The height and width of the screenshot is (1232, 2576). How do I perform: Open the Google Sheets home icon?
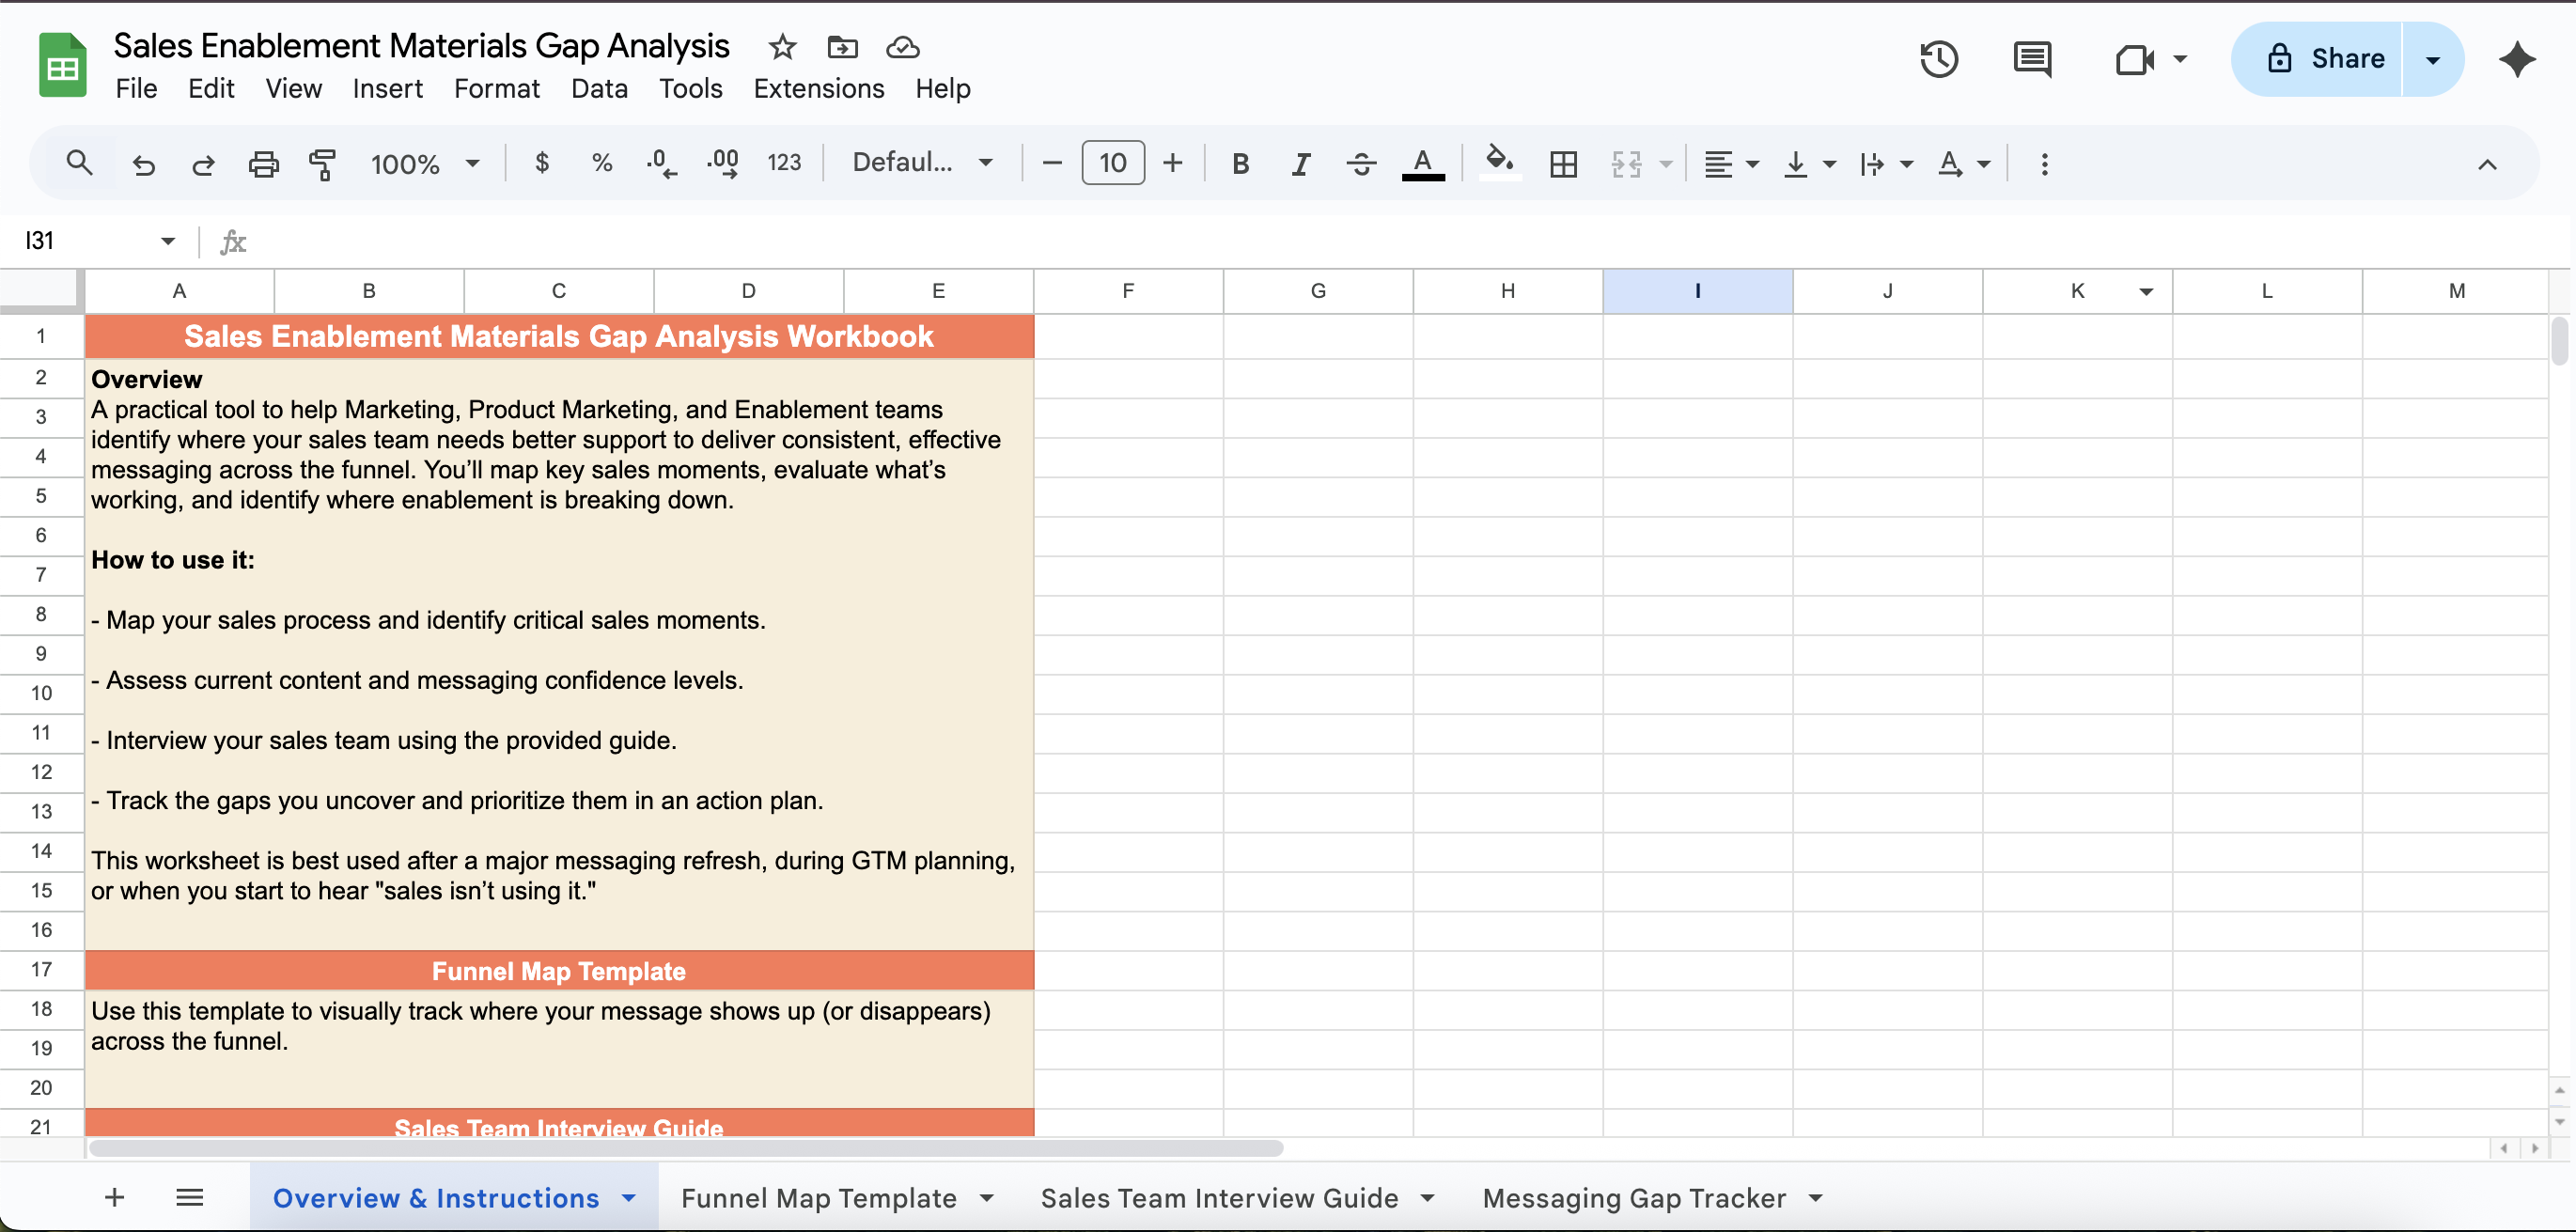pos(62,65)
